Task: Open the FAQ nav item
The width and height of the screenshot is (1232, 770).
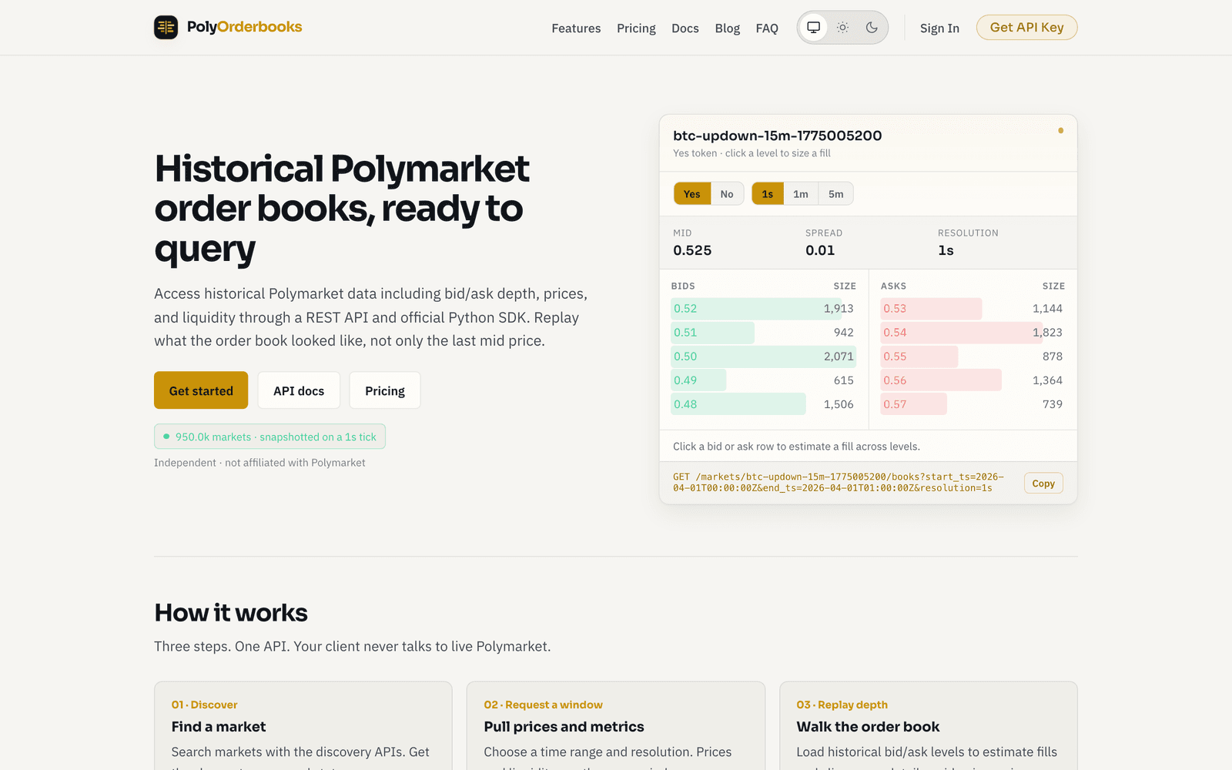Action: [x=767, y=28]
